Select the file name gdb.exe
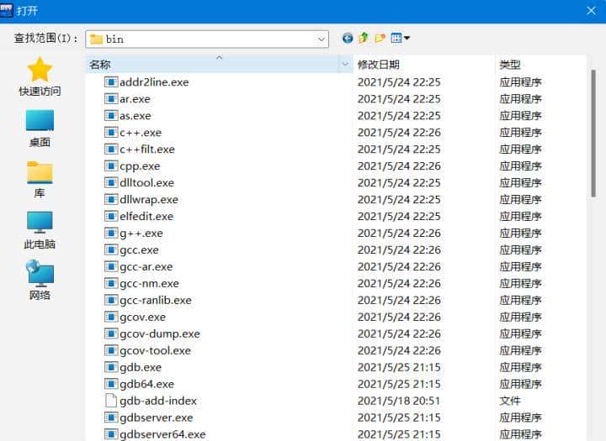The height and width of the screenshot is (441, 606). click(x=141, y=367)
